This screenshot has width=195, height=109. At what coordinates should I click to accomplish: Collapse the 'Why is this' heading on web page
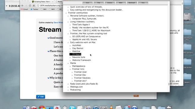point(48,78)
